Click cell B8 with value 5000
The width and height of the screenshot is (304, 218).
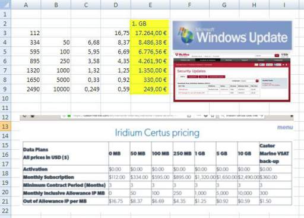56,80
